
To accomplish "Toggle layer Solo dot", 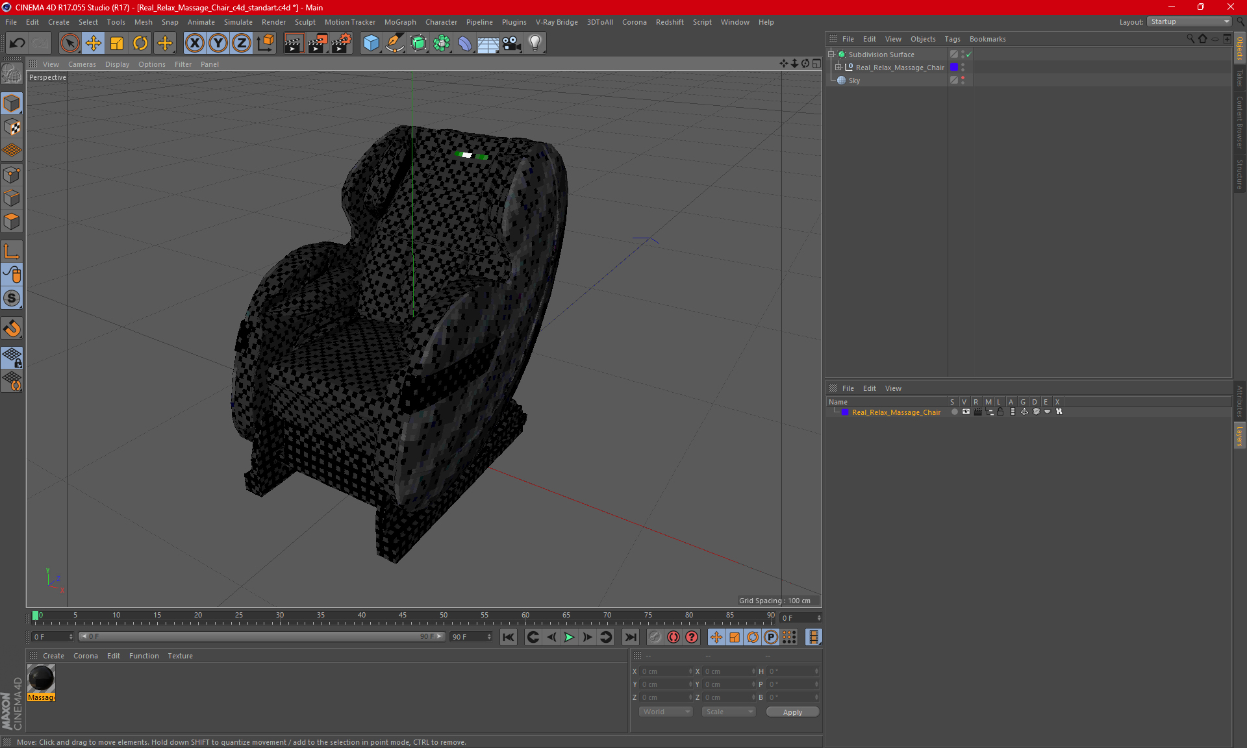I will coord(954,412).
